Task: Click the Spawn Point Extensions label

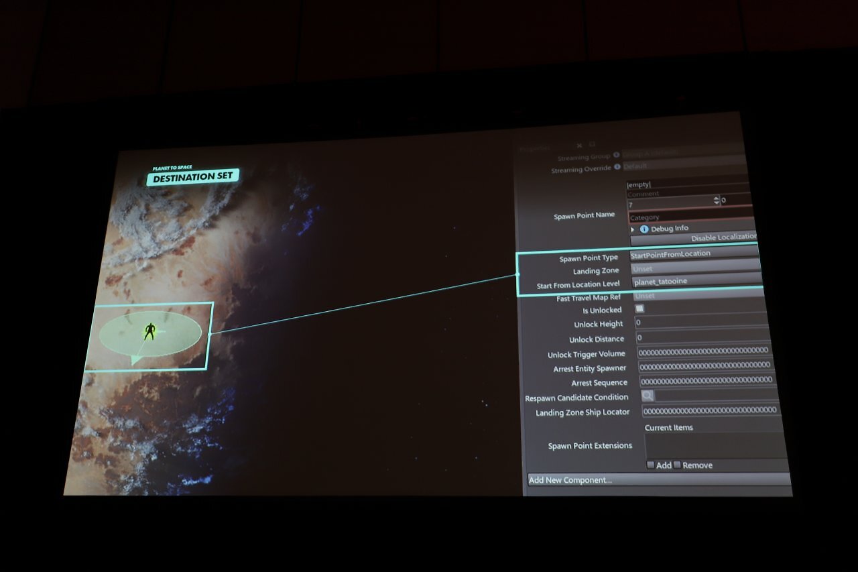Action: 590,445
